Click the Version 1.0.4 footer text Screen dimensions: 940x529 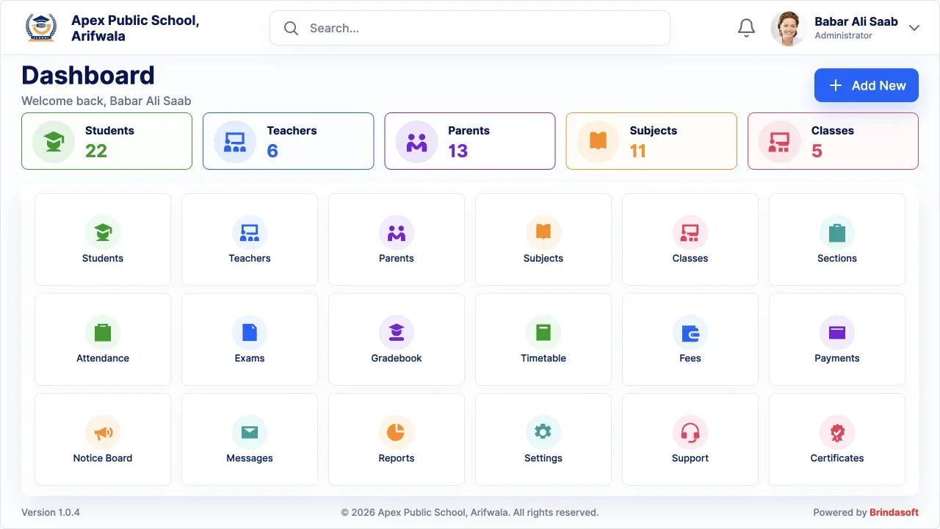point(51,512)
